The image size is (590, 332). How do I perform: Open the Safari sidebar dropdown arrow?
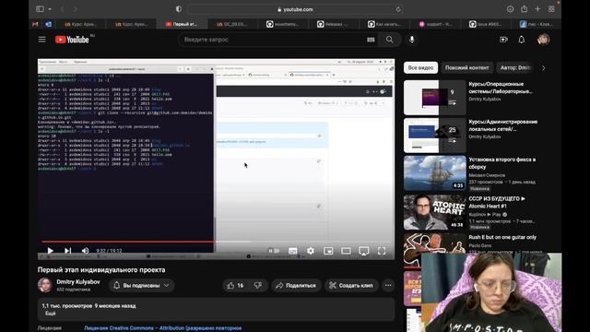[50, 9]
